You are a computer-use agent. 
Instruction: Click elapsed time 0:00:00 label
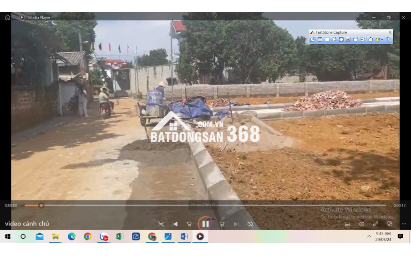pyautogui.click(x=11, y=206)
